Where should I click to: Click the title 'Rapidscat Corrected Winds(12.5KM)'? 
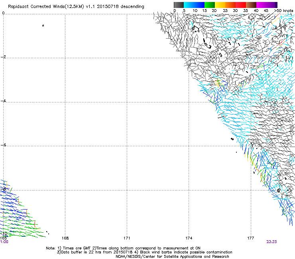[46, 7]
